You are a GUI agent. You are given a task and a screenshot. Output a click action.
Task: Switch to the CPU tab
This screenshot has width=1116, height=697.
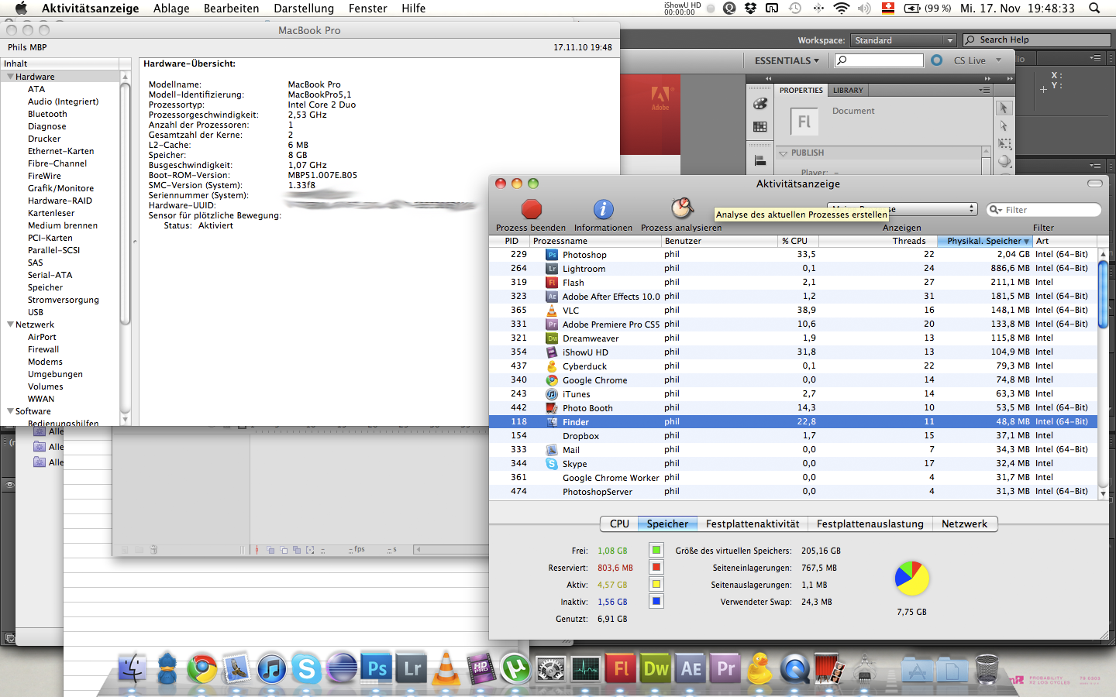coord(619,524)
